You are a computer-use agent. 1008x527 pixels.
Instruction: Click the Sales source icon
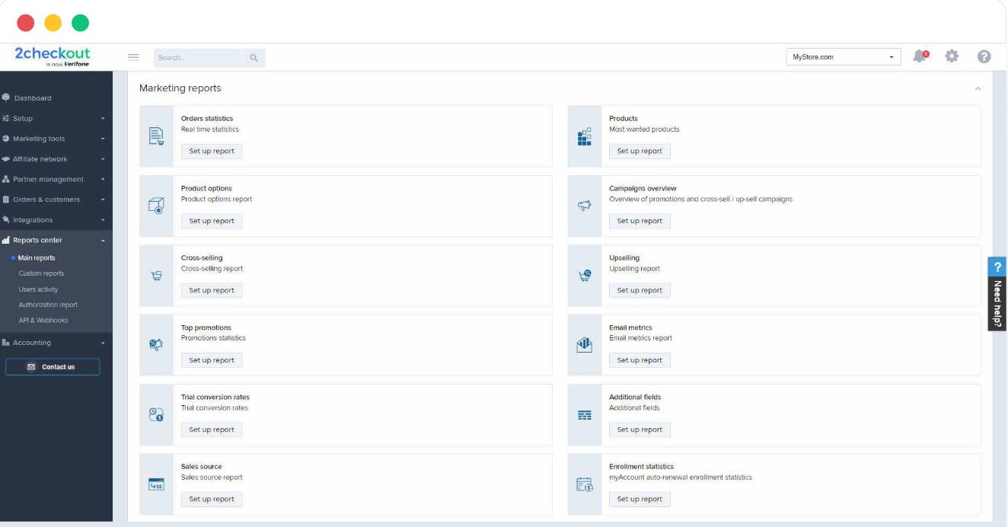pyautogui.click(x=156, y=484)
